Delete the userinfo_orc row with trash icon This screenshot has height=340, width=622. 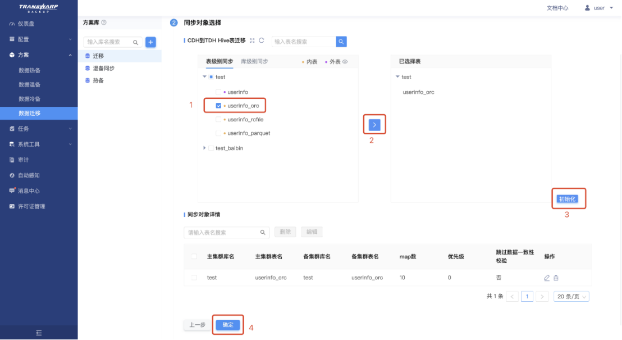[556, 278]
